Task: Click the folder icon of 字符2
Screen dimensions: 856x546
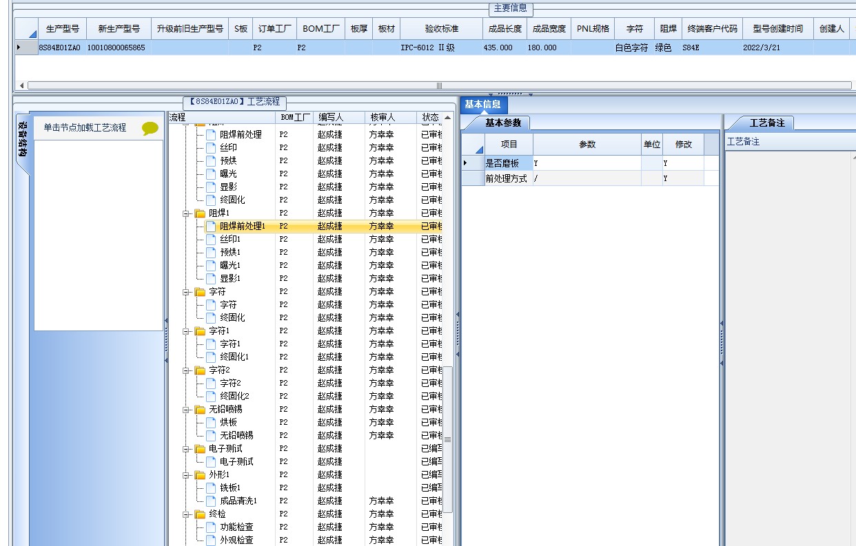Action: (200, 370)
